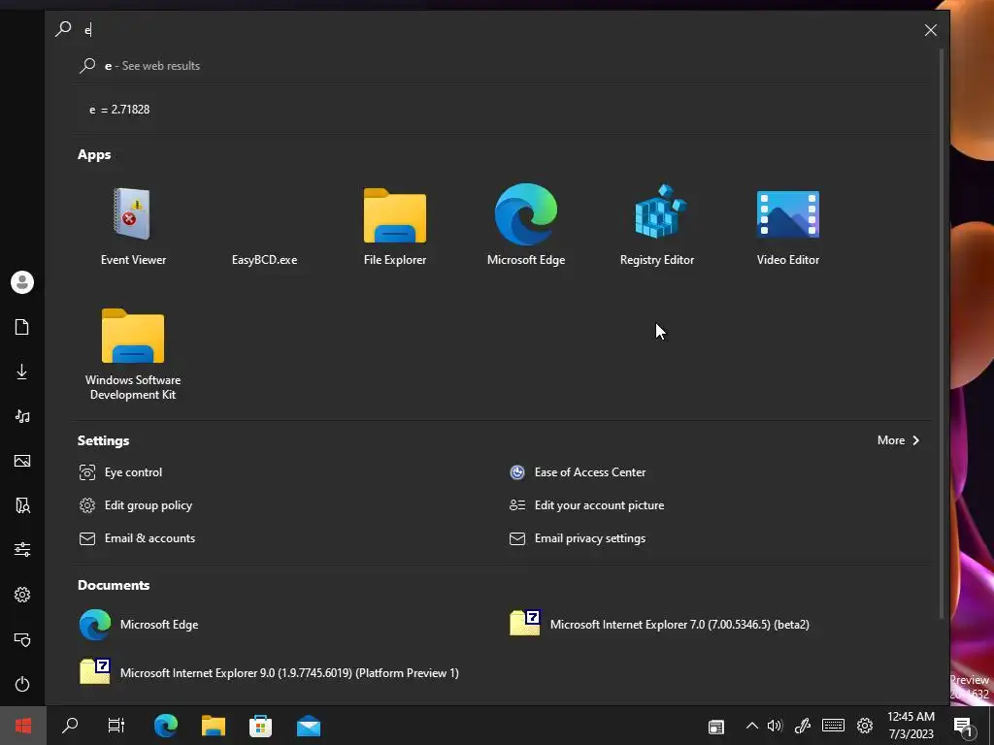This screenshot has height=745, width=994.
Task: Open Internet Explorer 9.0 Platform Preview document
Action: point(269,673)
